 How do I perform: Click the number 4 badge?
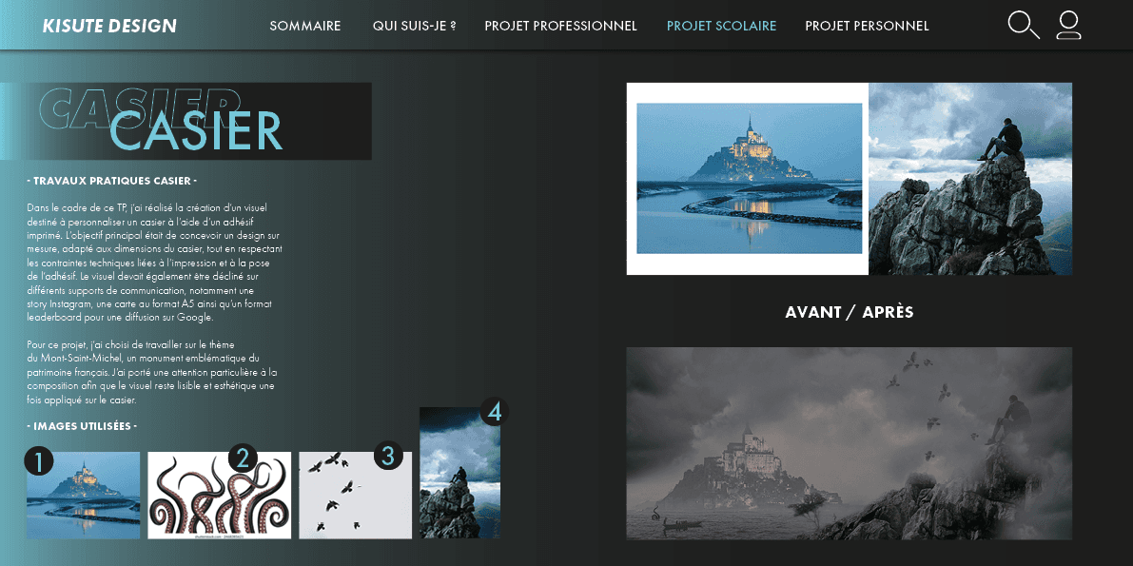coord(495,411)
